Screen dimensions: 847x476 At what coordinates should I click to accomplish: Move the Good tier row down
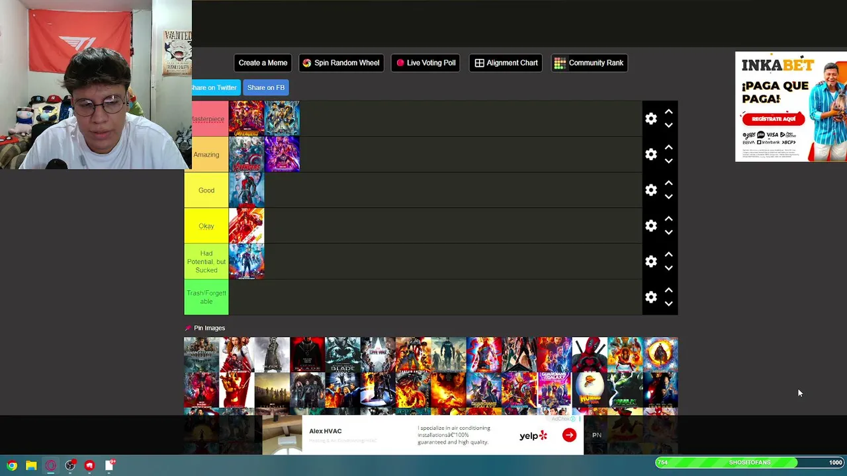[x=668, y=197]
